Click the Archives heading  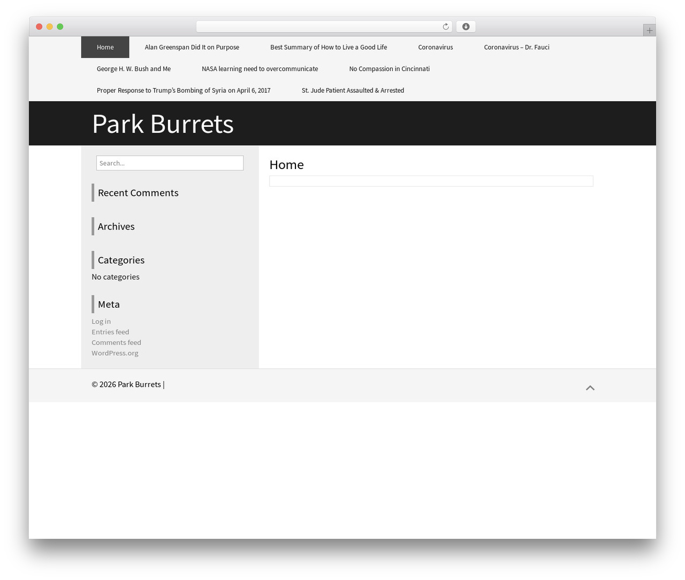click(116, 226)
